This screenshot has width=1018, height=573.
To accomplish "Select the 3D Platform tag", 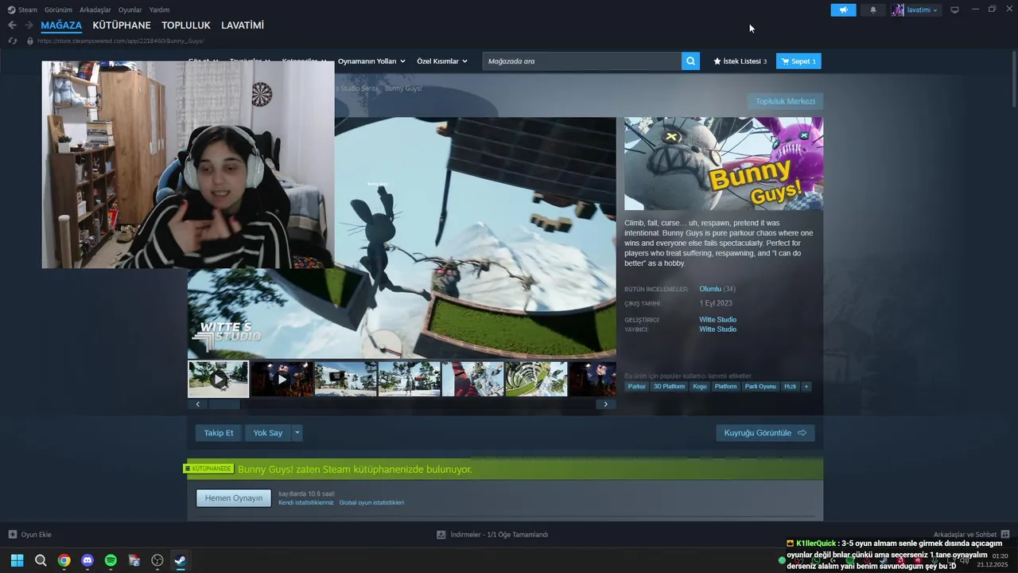I will (669, 387).
